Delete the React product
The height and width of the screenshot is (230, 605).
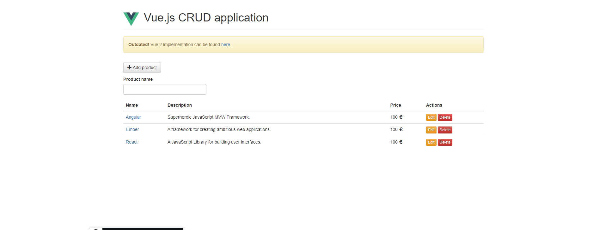click(445, 142)
